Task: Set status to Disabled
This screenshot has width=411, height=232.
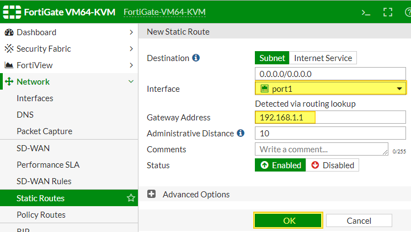Action: pyautogui.click(x=332, y=165)
